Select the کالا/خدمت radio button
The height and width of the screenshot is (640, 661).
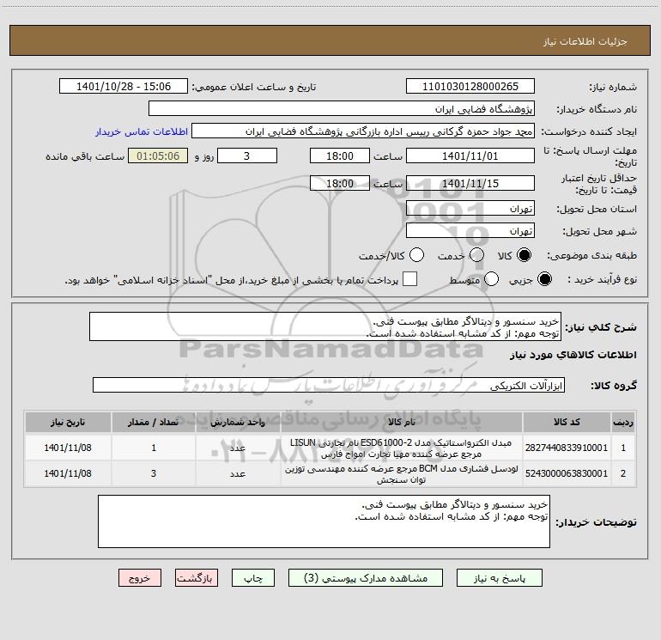pyautogui.click(x=416, y=255)
